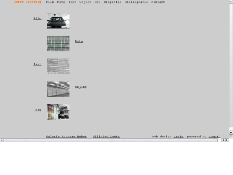Screen dimensions: 233x175
Task: Visit Galerie Andreas Huber footer link
Action: pyautogui.click(x=66, y=136)
